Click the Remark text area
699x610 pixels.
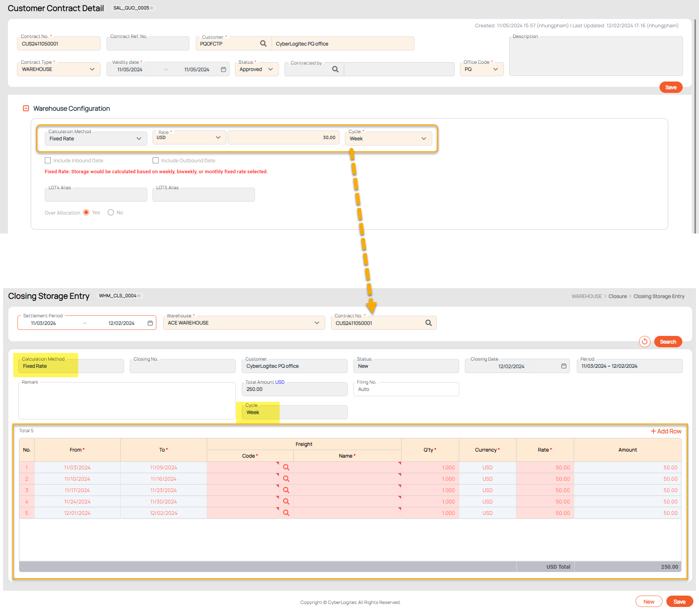coord(127,402)
